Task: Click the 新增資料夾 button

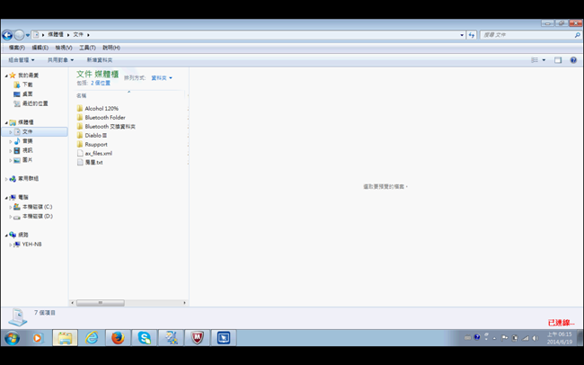Action: click(x=100, y=60)
